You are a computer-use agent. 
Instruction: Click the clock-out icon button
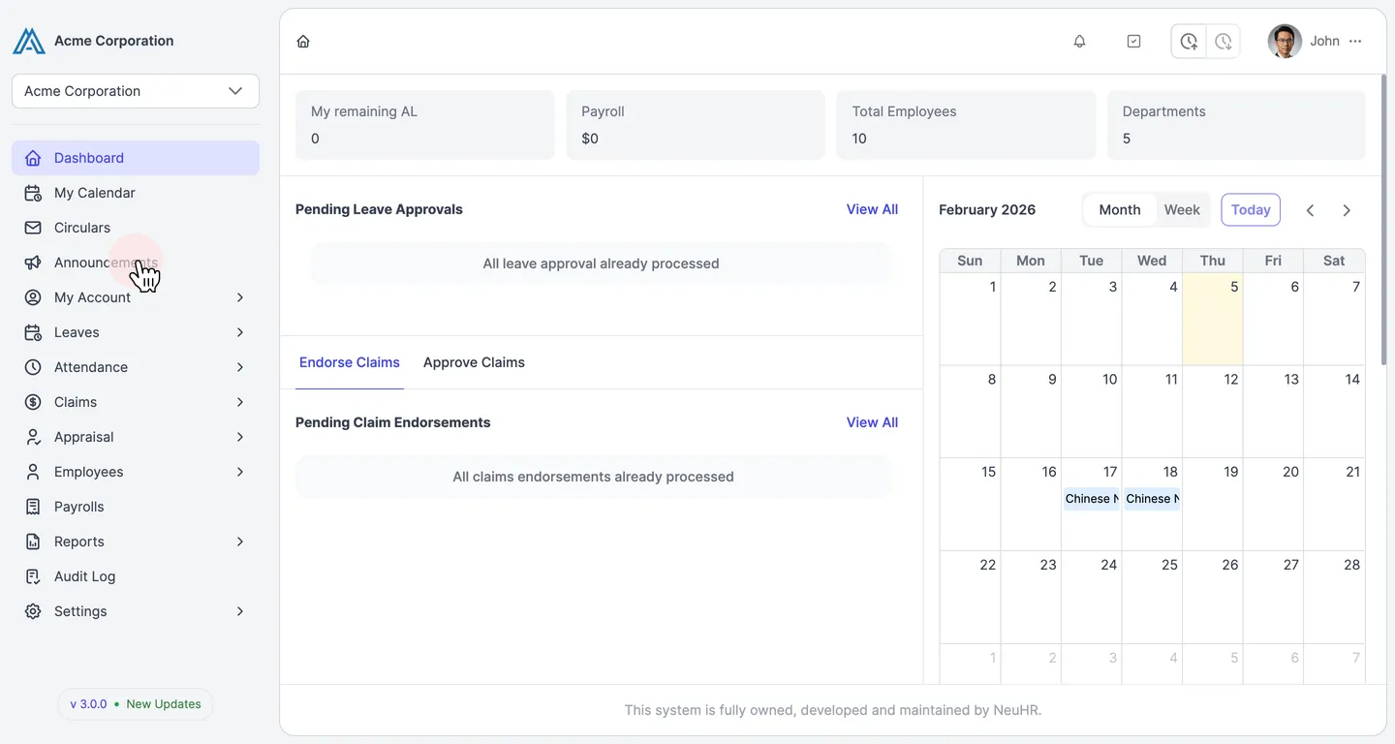click(1224, 42)
